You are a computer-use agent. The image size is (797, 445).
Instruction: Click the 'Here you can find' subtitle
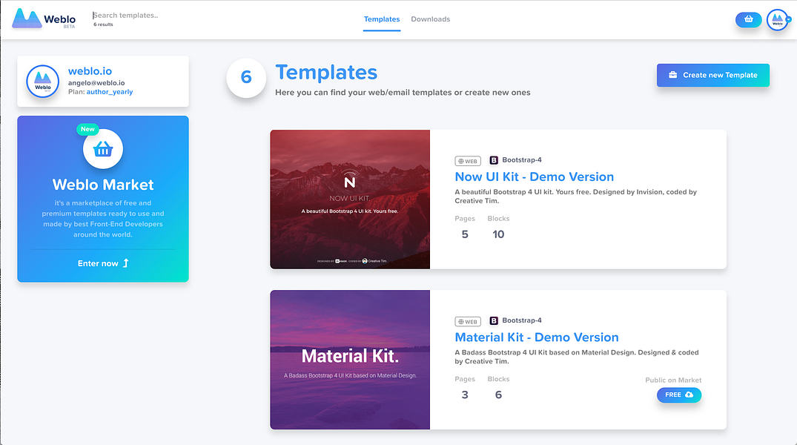(x=403, y=93)
